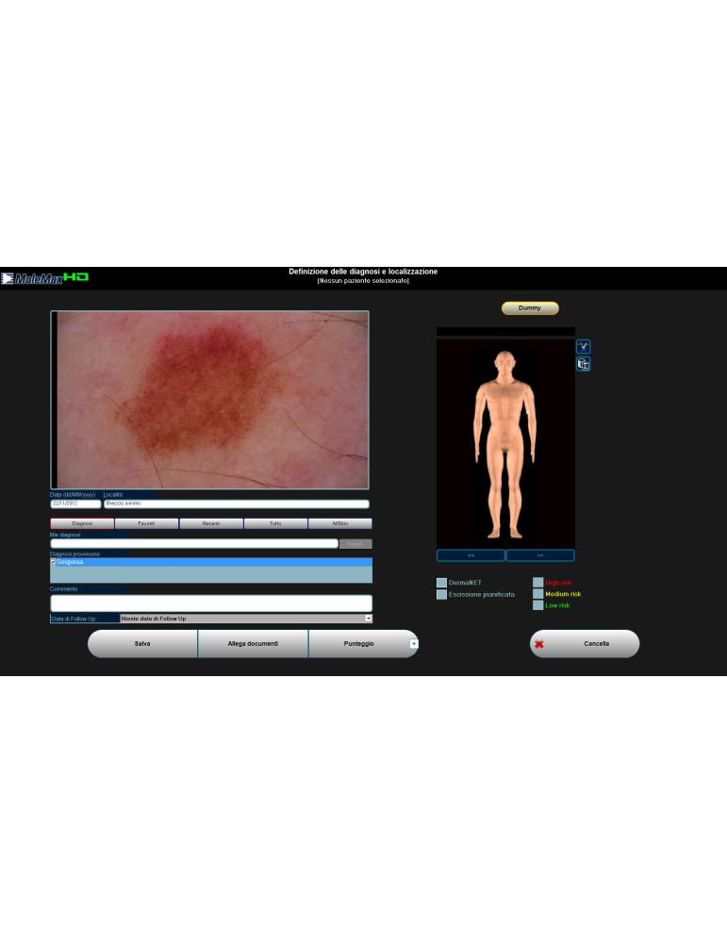Click the measurement icon beside the body model
Screen dimensions: 727x943
click(x=583, y=346)
